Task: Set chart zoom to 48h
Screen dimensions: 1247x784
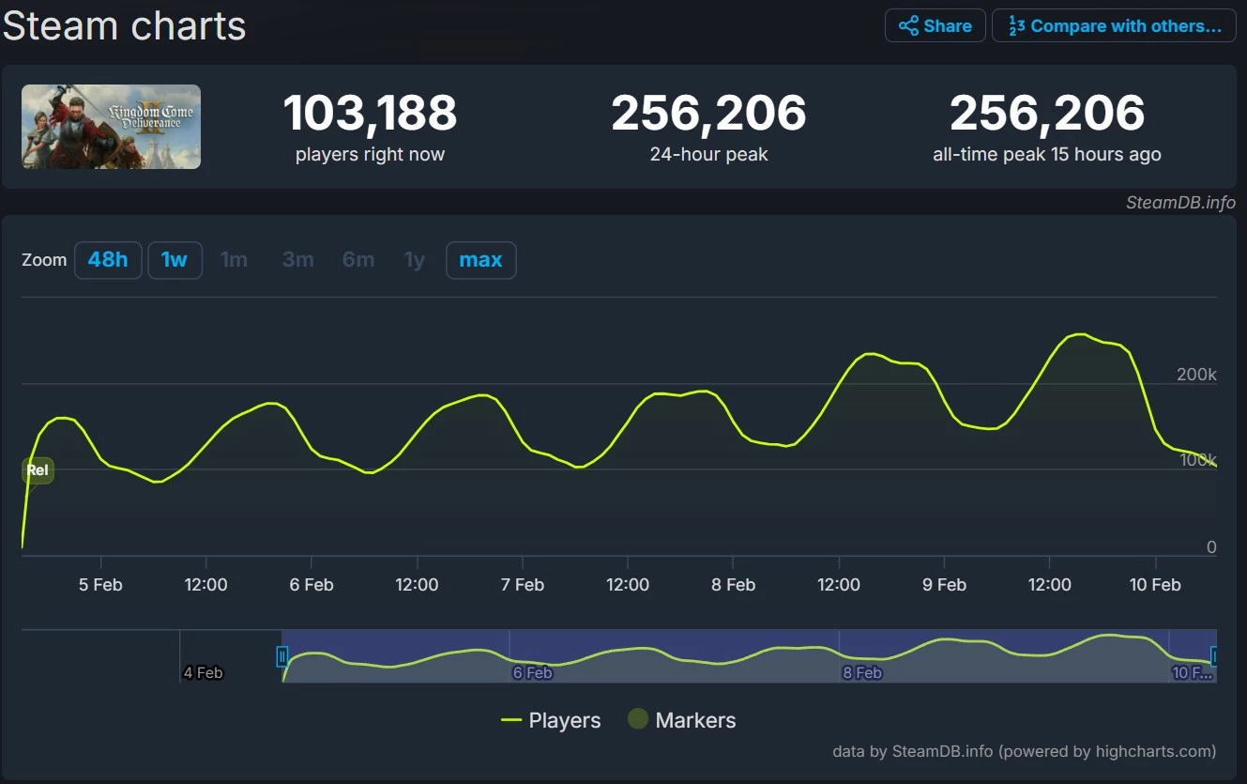Action: (x=108, y=260)
